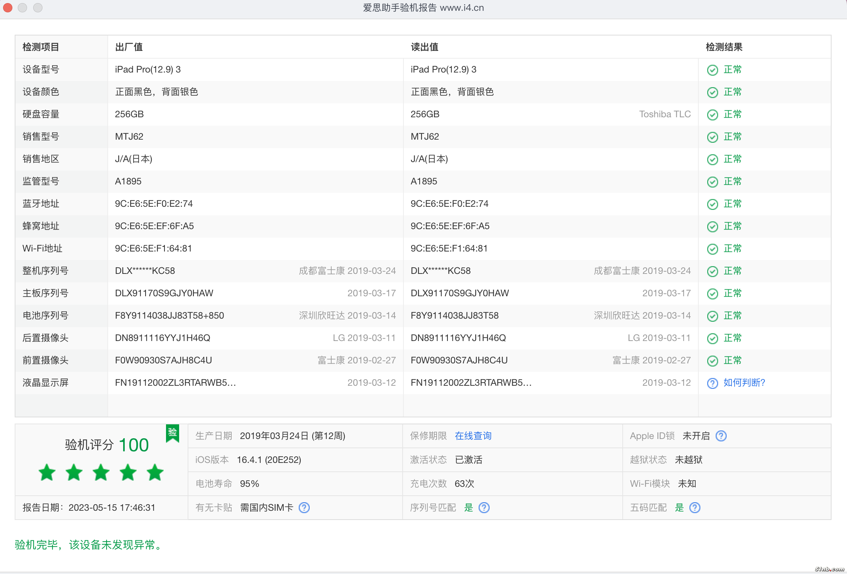Click help icon next to Apple ID锁
The height and width of the screenshot is (574, 847).
click(x=721, y=436)
